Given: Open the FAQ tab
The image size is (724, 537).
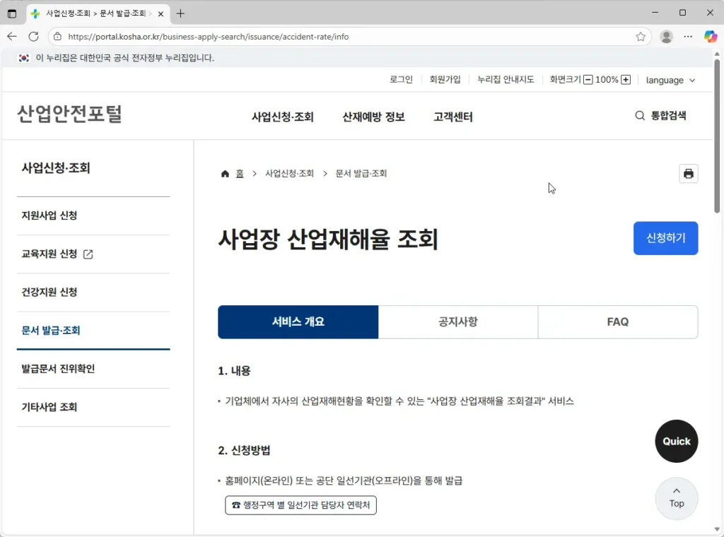Looking at the screenshot, I should tap(617, 321).
